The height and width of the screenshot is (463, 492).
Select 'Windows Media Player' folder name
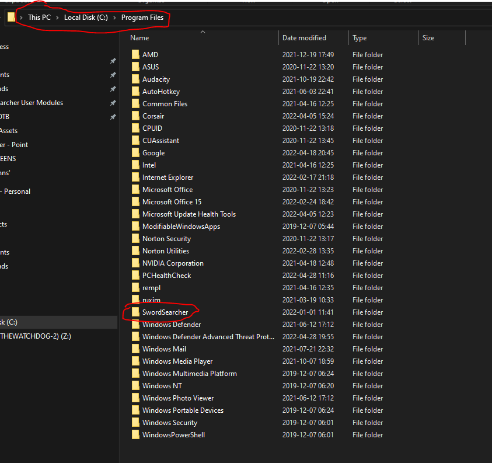pyautogui.click(x=177, y=361)
